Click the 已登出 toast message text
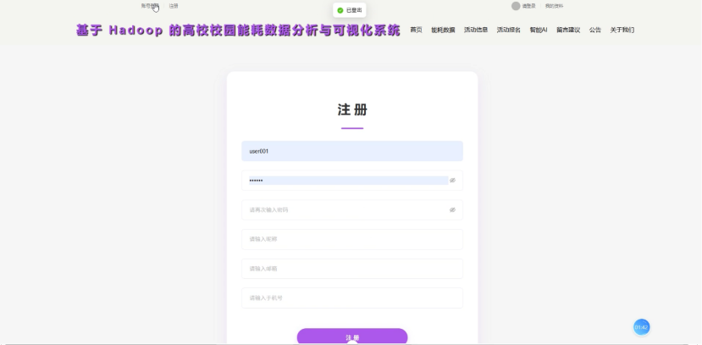The width and height of the screenshot is (702, 345). pos(354,10)
